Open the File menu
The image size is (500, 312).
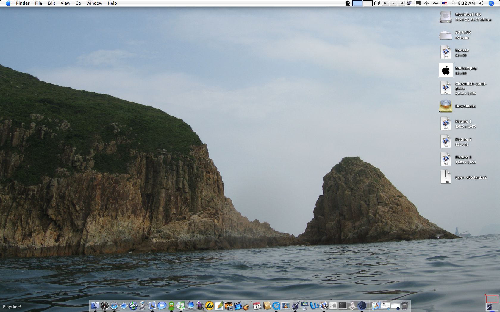click(39, 3)
